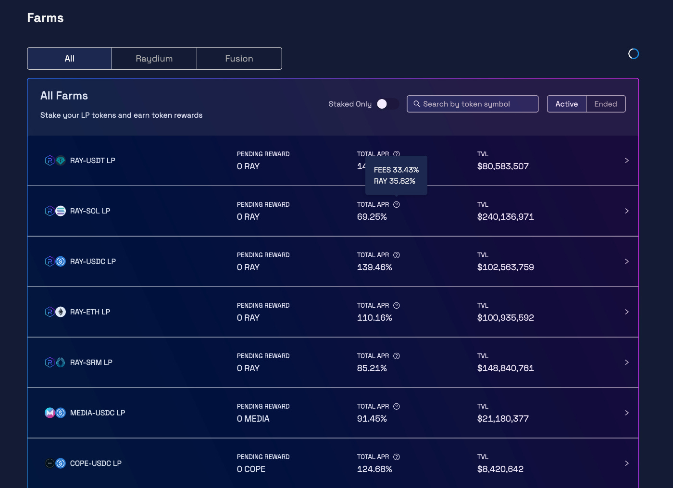Click the RAY 35.82% tooltip line
Image resolution: width=673 pixels, height=488 pixels.
(x=395, y=181)
